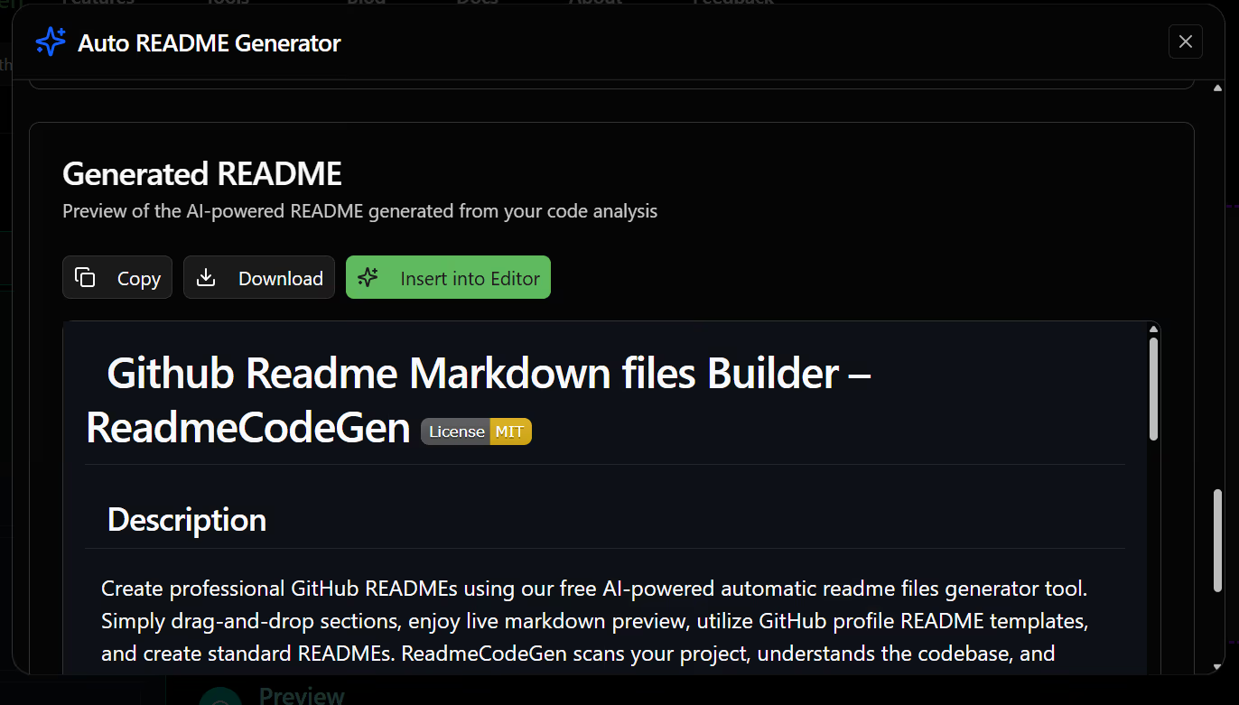Click the copy icon on the Copy button
Viewport: 1239px width, 705px height.
(86, 277)
